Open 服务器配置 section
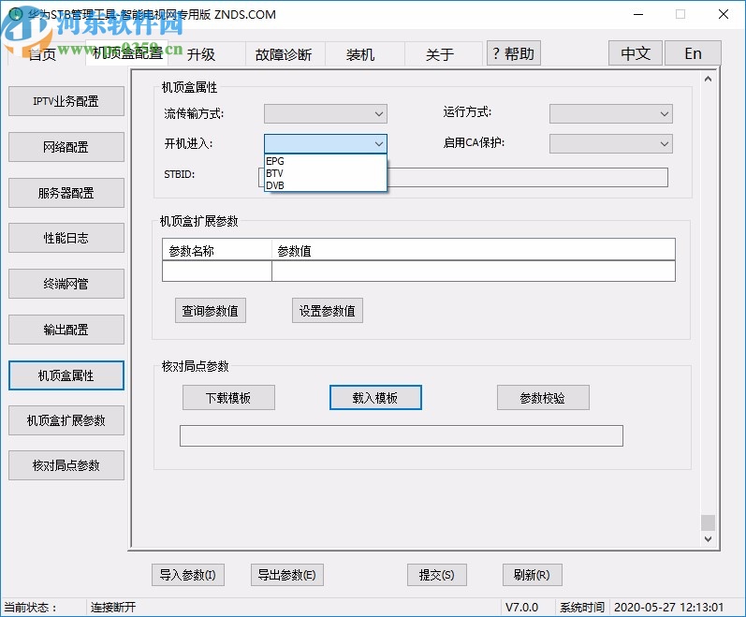Image resolution: width=746 pixels, height=617 pixels. [x=66, y=193]
